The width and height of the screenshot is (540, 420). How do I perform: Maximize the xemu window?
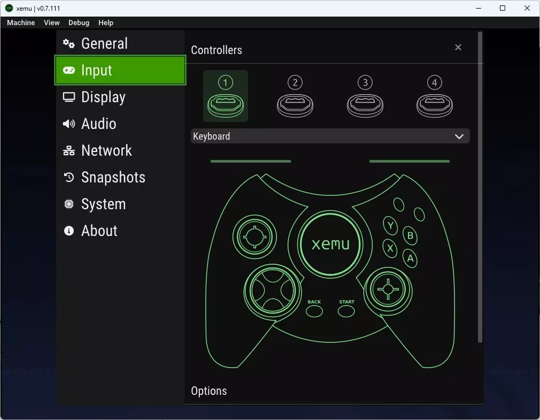pos(503,8)
